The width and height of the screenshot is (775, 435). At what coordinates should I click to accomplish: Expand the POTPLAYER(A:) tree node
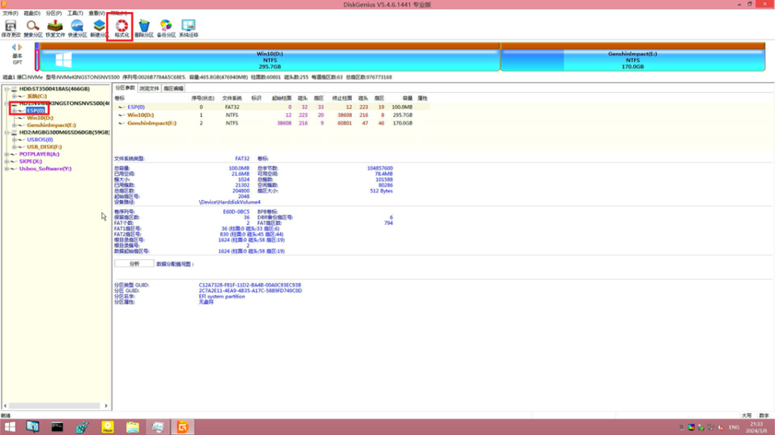(x=6, y=154)
